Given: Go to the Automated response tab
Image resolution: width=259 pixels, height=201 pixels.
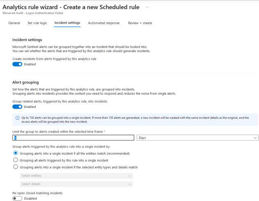Looking at the screenshot, I should click(x=104, y=23).
